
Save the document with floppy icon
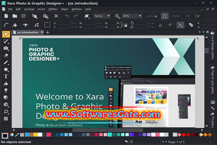click(24, 16)
